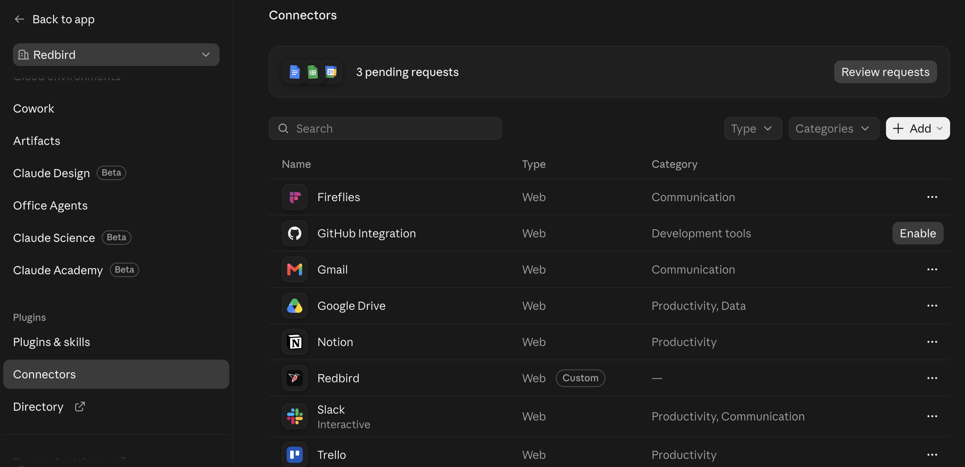Click the Name column header
965x467 pixels.
(x=296, y=164)
